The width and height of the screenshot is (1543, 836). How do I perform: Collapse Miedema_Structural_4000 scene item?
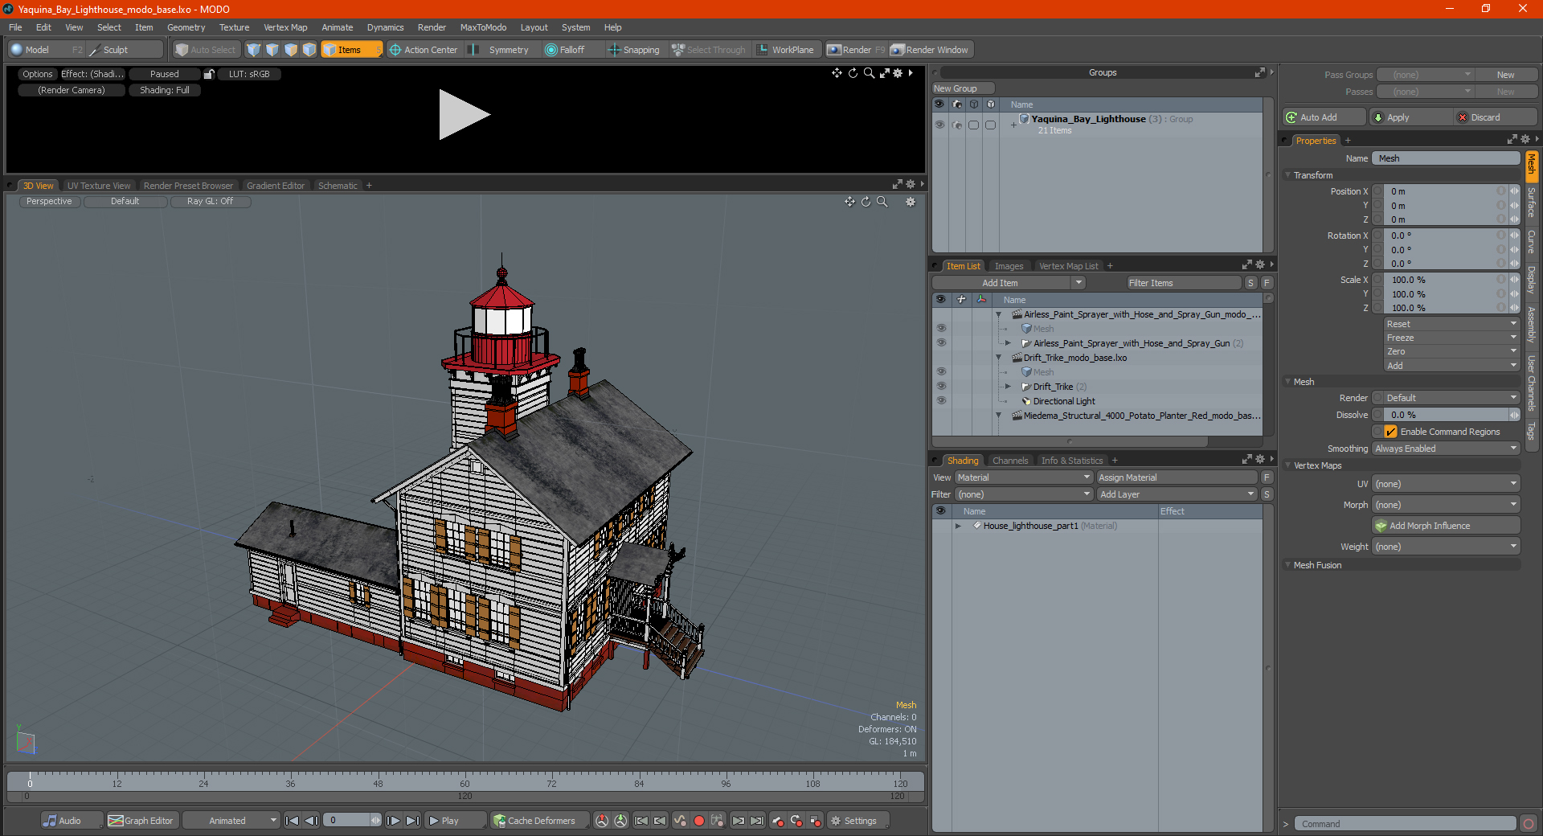click(x=999, y=416)
